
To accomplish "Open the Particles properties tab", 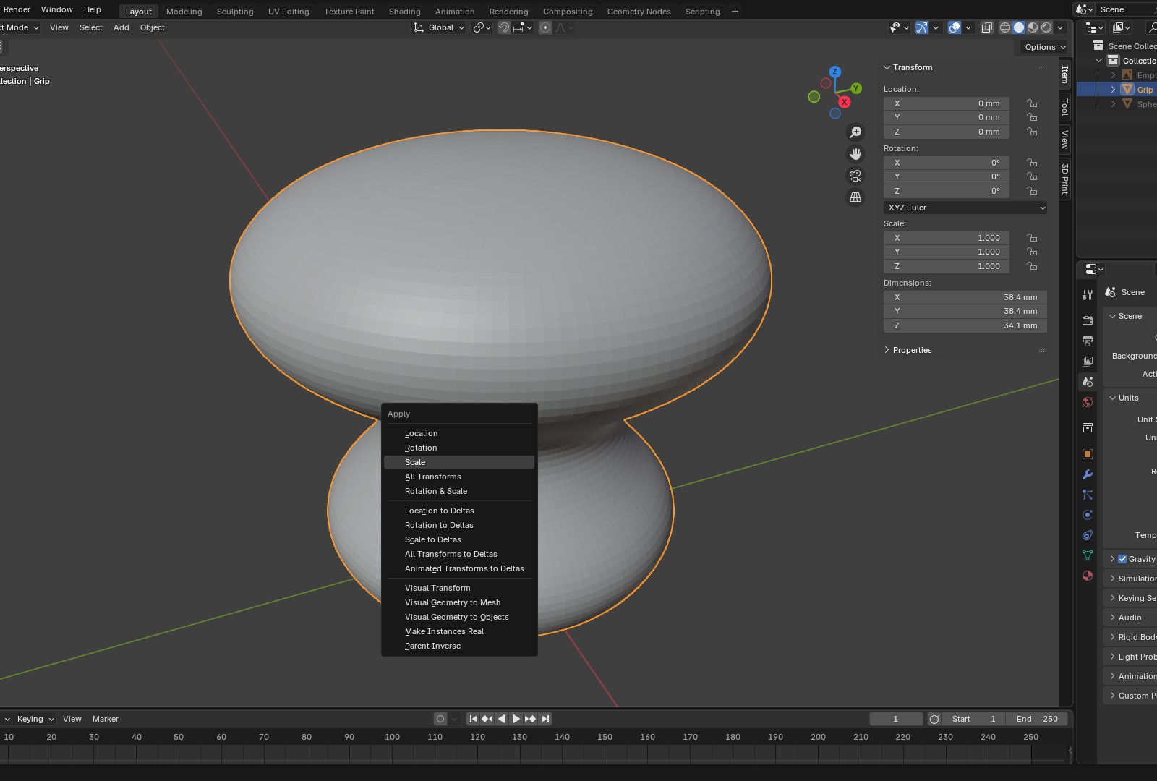I will [1088, 495].
